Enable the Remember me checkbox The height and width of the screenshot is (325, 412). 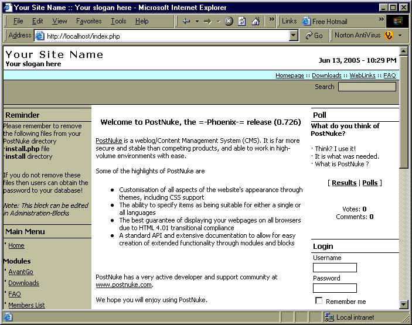point(319,301)
